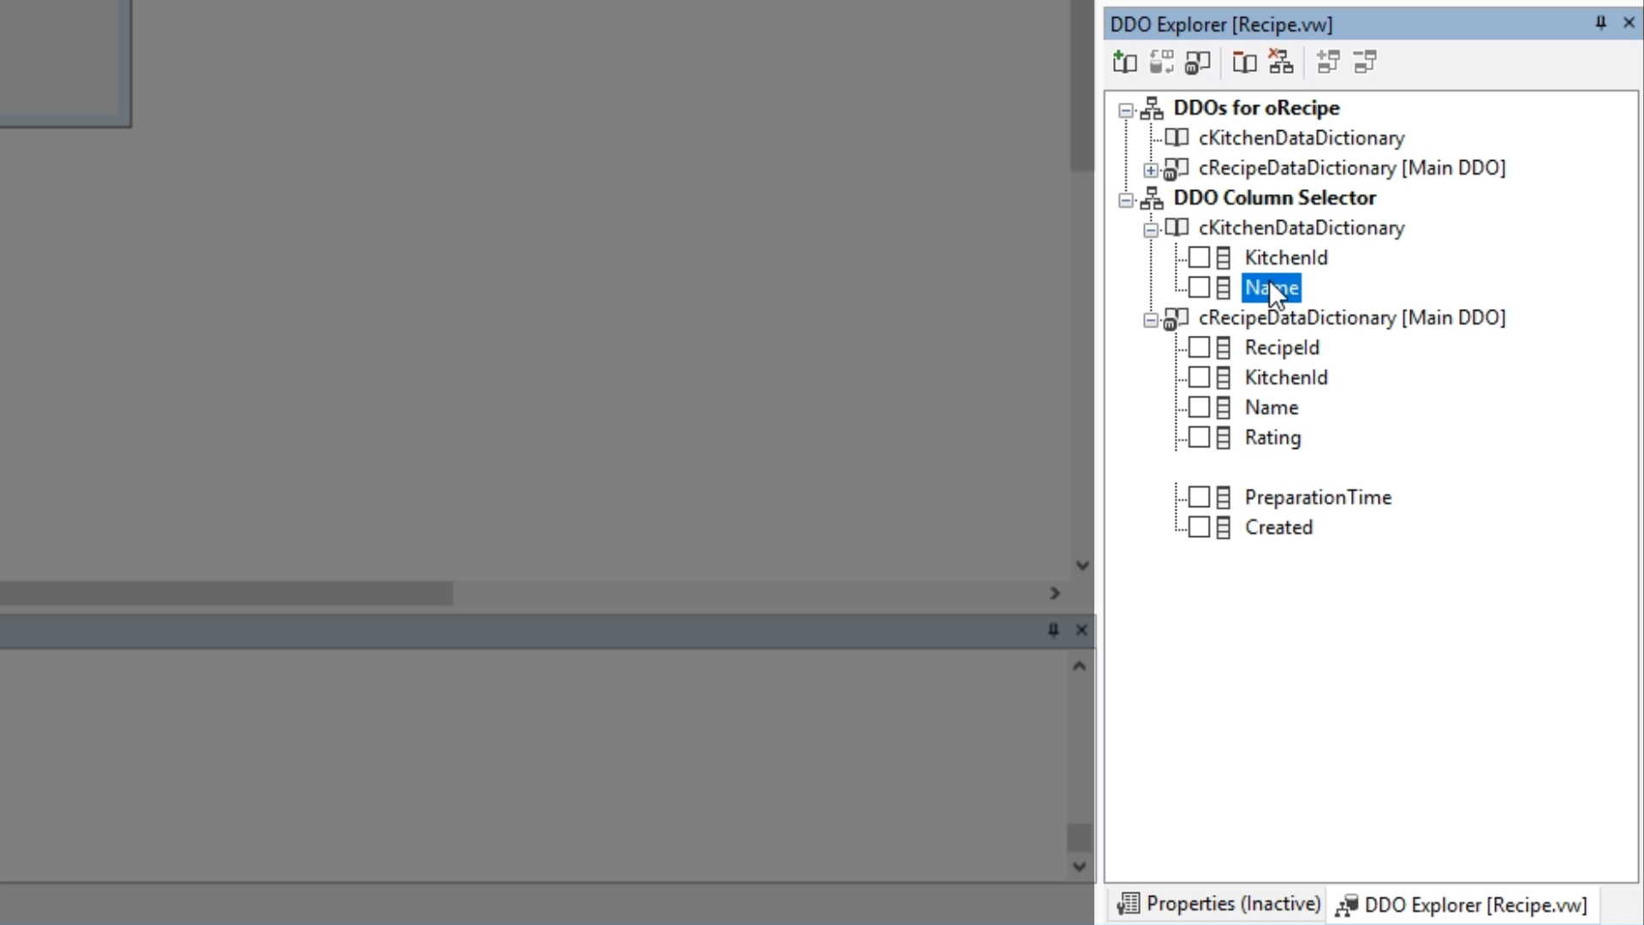Click the database sync toolbar icon
Viewport: 1644px width, 925px height.
(x=1161, y=62)
